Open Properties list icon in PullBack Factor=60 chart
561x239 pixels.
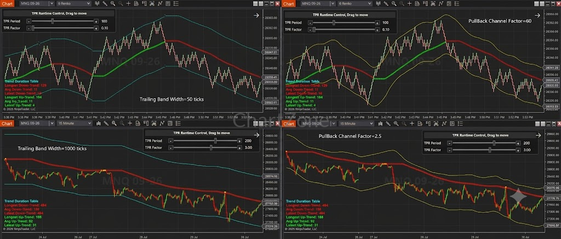point(457,4)
